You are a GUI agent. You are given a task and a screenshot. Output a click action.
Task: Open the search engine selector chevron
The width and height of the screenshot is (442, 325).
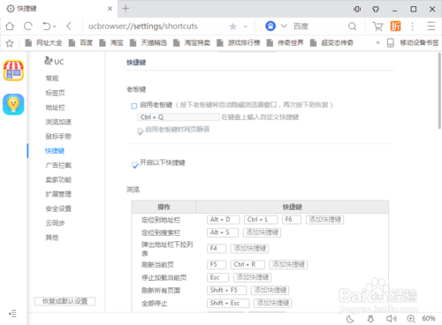click(284, 26)
